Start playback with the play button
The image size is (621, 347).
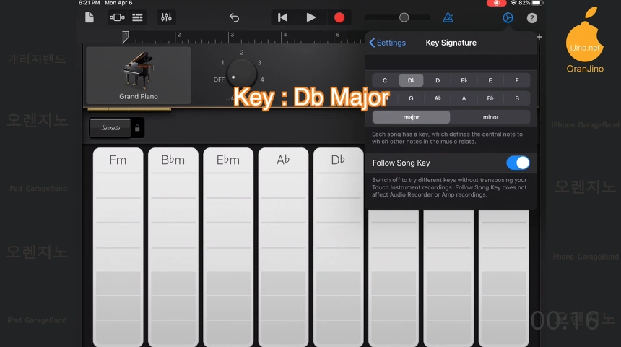pos(311,17)
